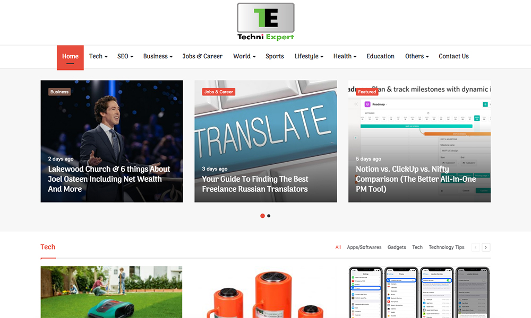Read the Freelance Russian Translators guide
Image resolution: width=531 pixels, height=318 pixels.
coord(255,184)
